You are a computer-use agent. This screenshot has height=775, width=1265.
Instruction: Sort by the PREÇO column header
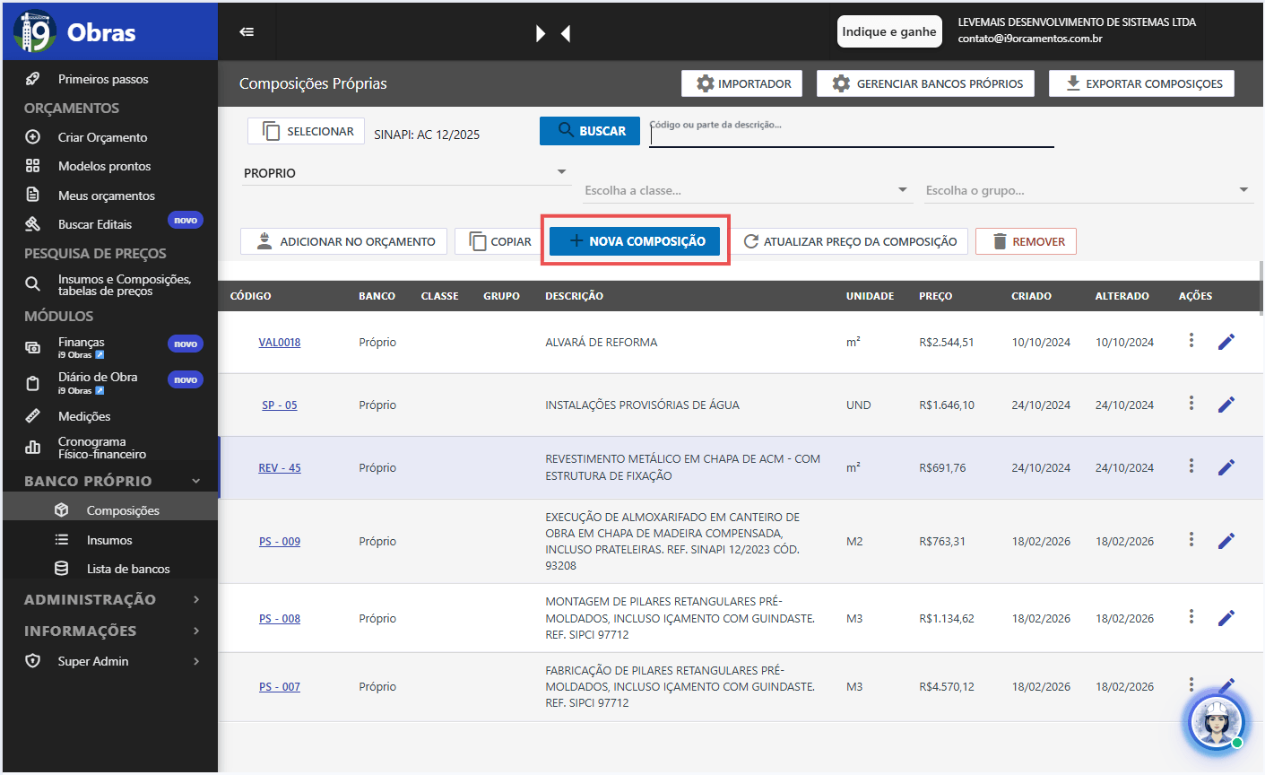pos(935,296)
